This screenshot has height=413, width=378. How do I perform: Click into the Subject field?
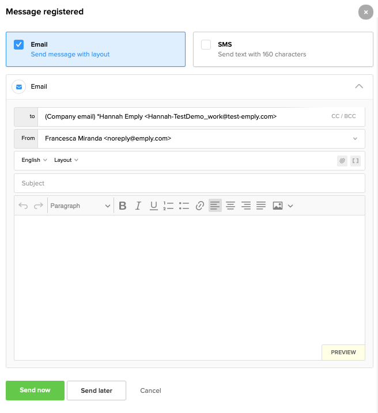click(x=189, y=183)
